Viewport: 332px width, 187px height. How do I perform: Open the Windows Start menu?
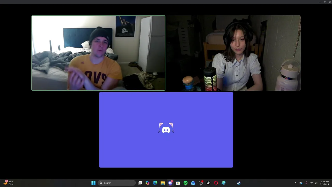click(x=93, y=183)
